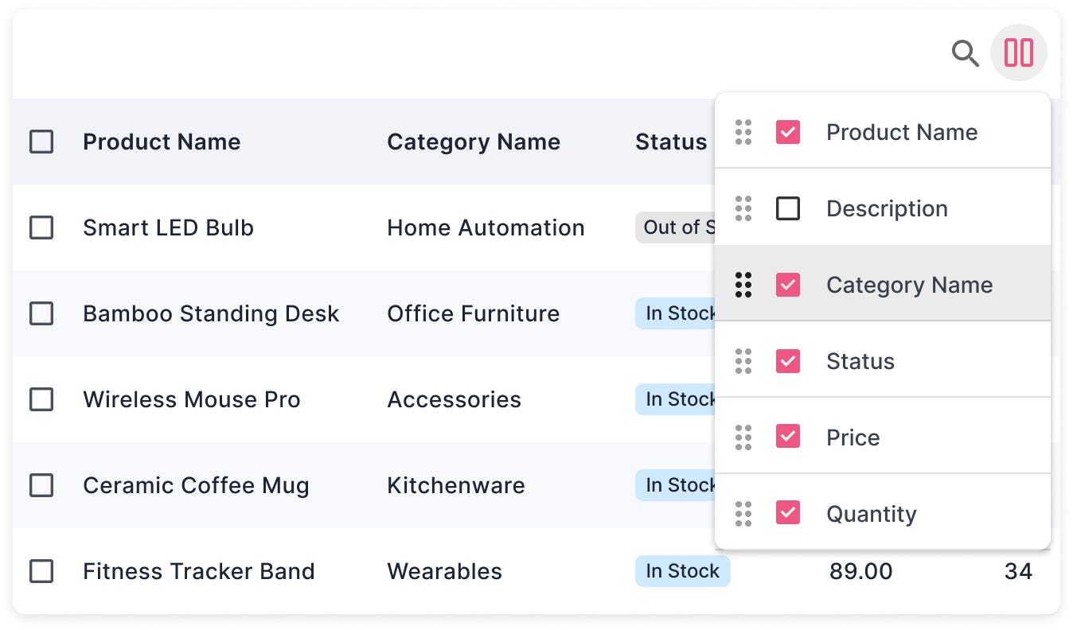Click the Price option label in menu

pos(853,437)
